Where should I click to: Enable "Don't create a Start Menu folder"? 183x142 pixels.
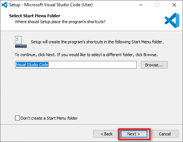point(17,118)
